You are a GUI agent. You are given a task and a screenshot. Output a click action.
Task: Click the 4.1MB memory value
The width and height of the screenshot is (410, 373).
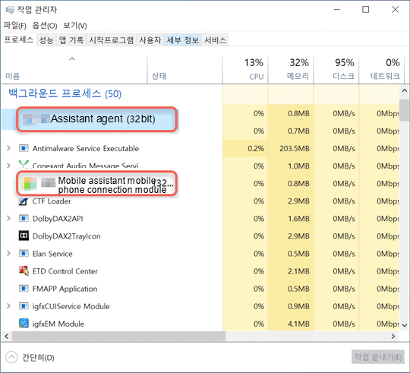pyautogui.click(x=298, y=324)
